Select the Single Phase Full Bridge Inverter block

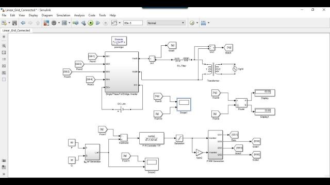[x=122, y=72]
